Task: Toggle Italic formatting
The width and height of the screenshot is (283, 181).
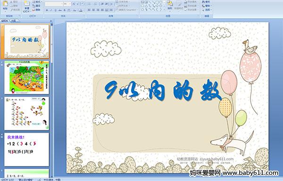Action: (x=51, y=10)
